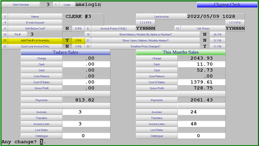This screenshot has width=259, height=146.
Task: Click the CLERK #3 name field
Action: click(83, 17)
